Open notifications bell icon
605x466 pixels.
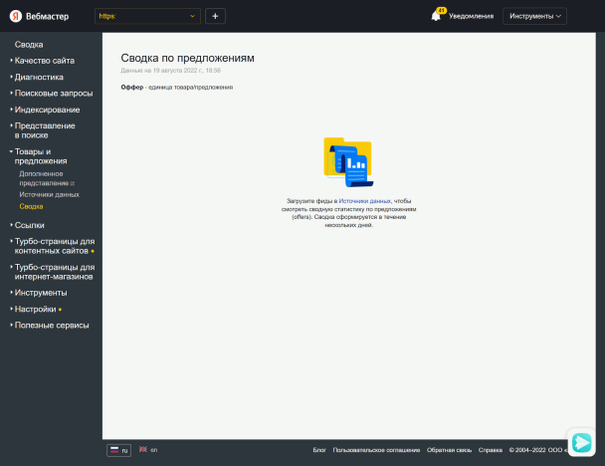436,16
